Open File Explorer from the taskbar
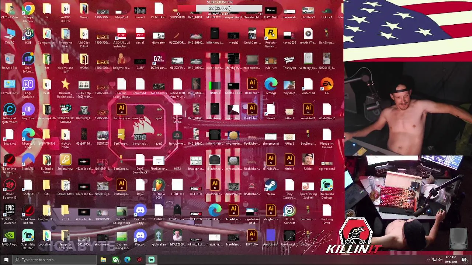Viewport: 472px width, 265px height. [x=103, y=260]
